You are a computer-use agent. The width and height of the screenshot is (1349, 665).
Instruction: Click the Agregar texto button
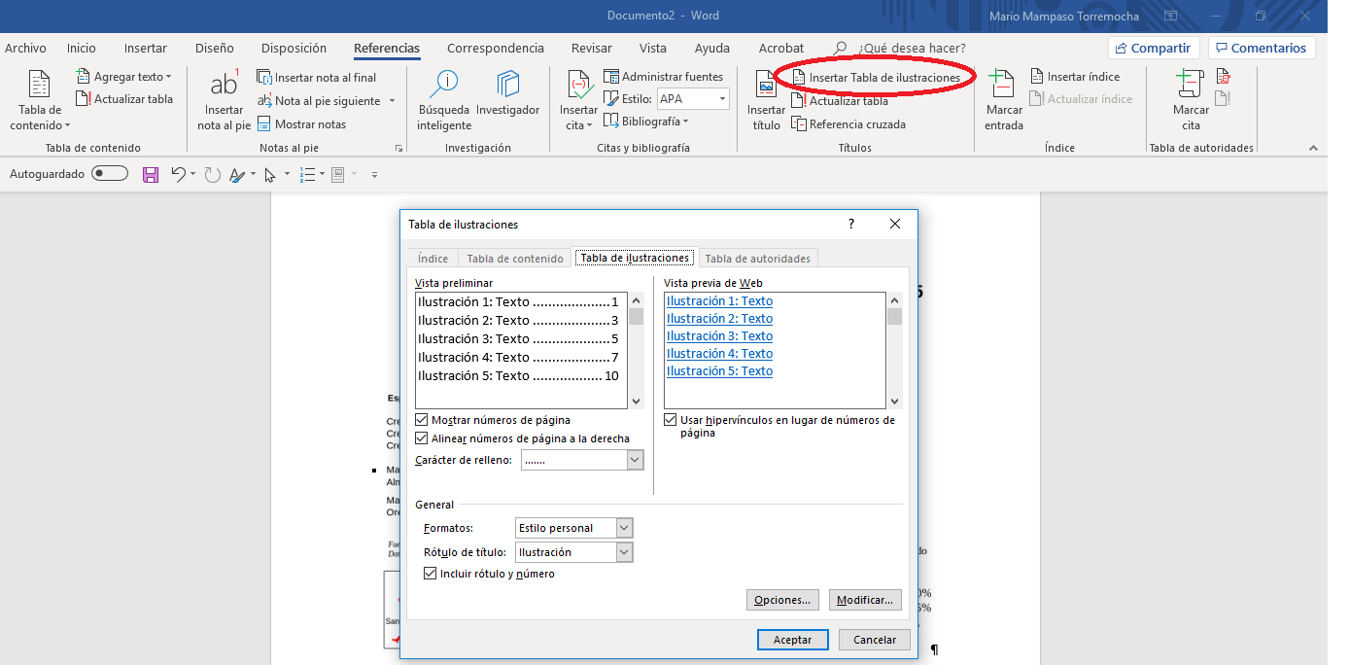coord(123,77)
